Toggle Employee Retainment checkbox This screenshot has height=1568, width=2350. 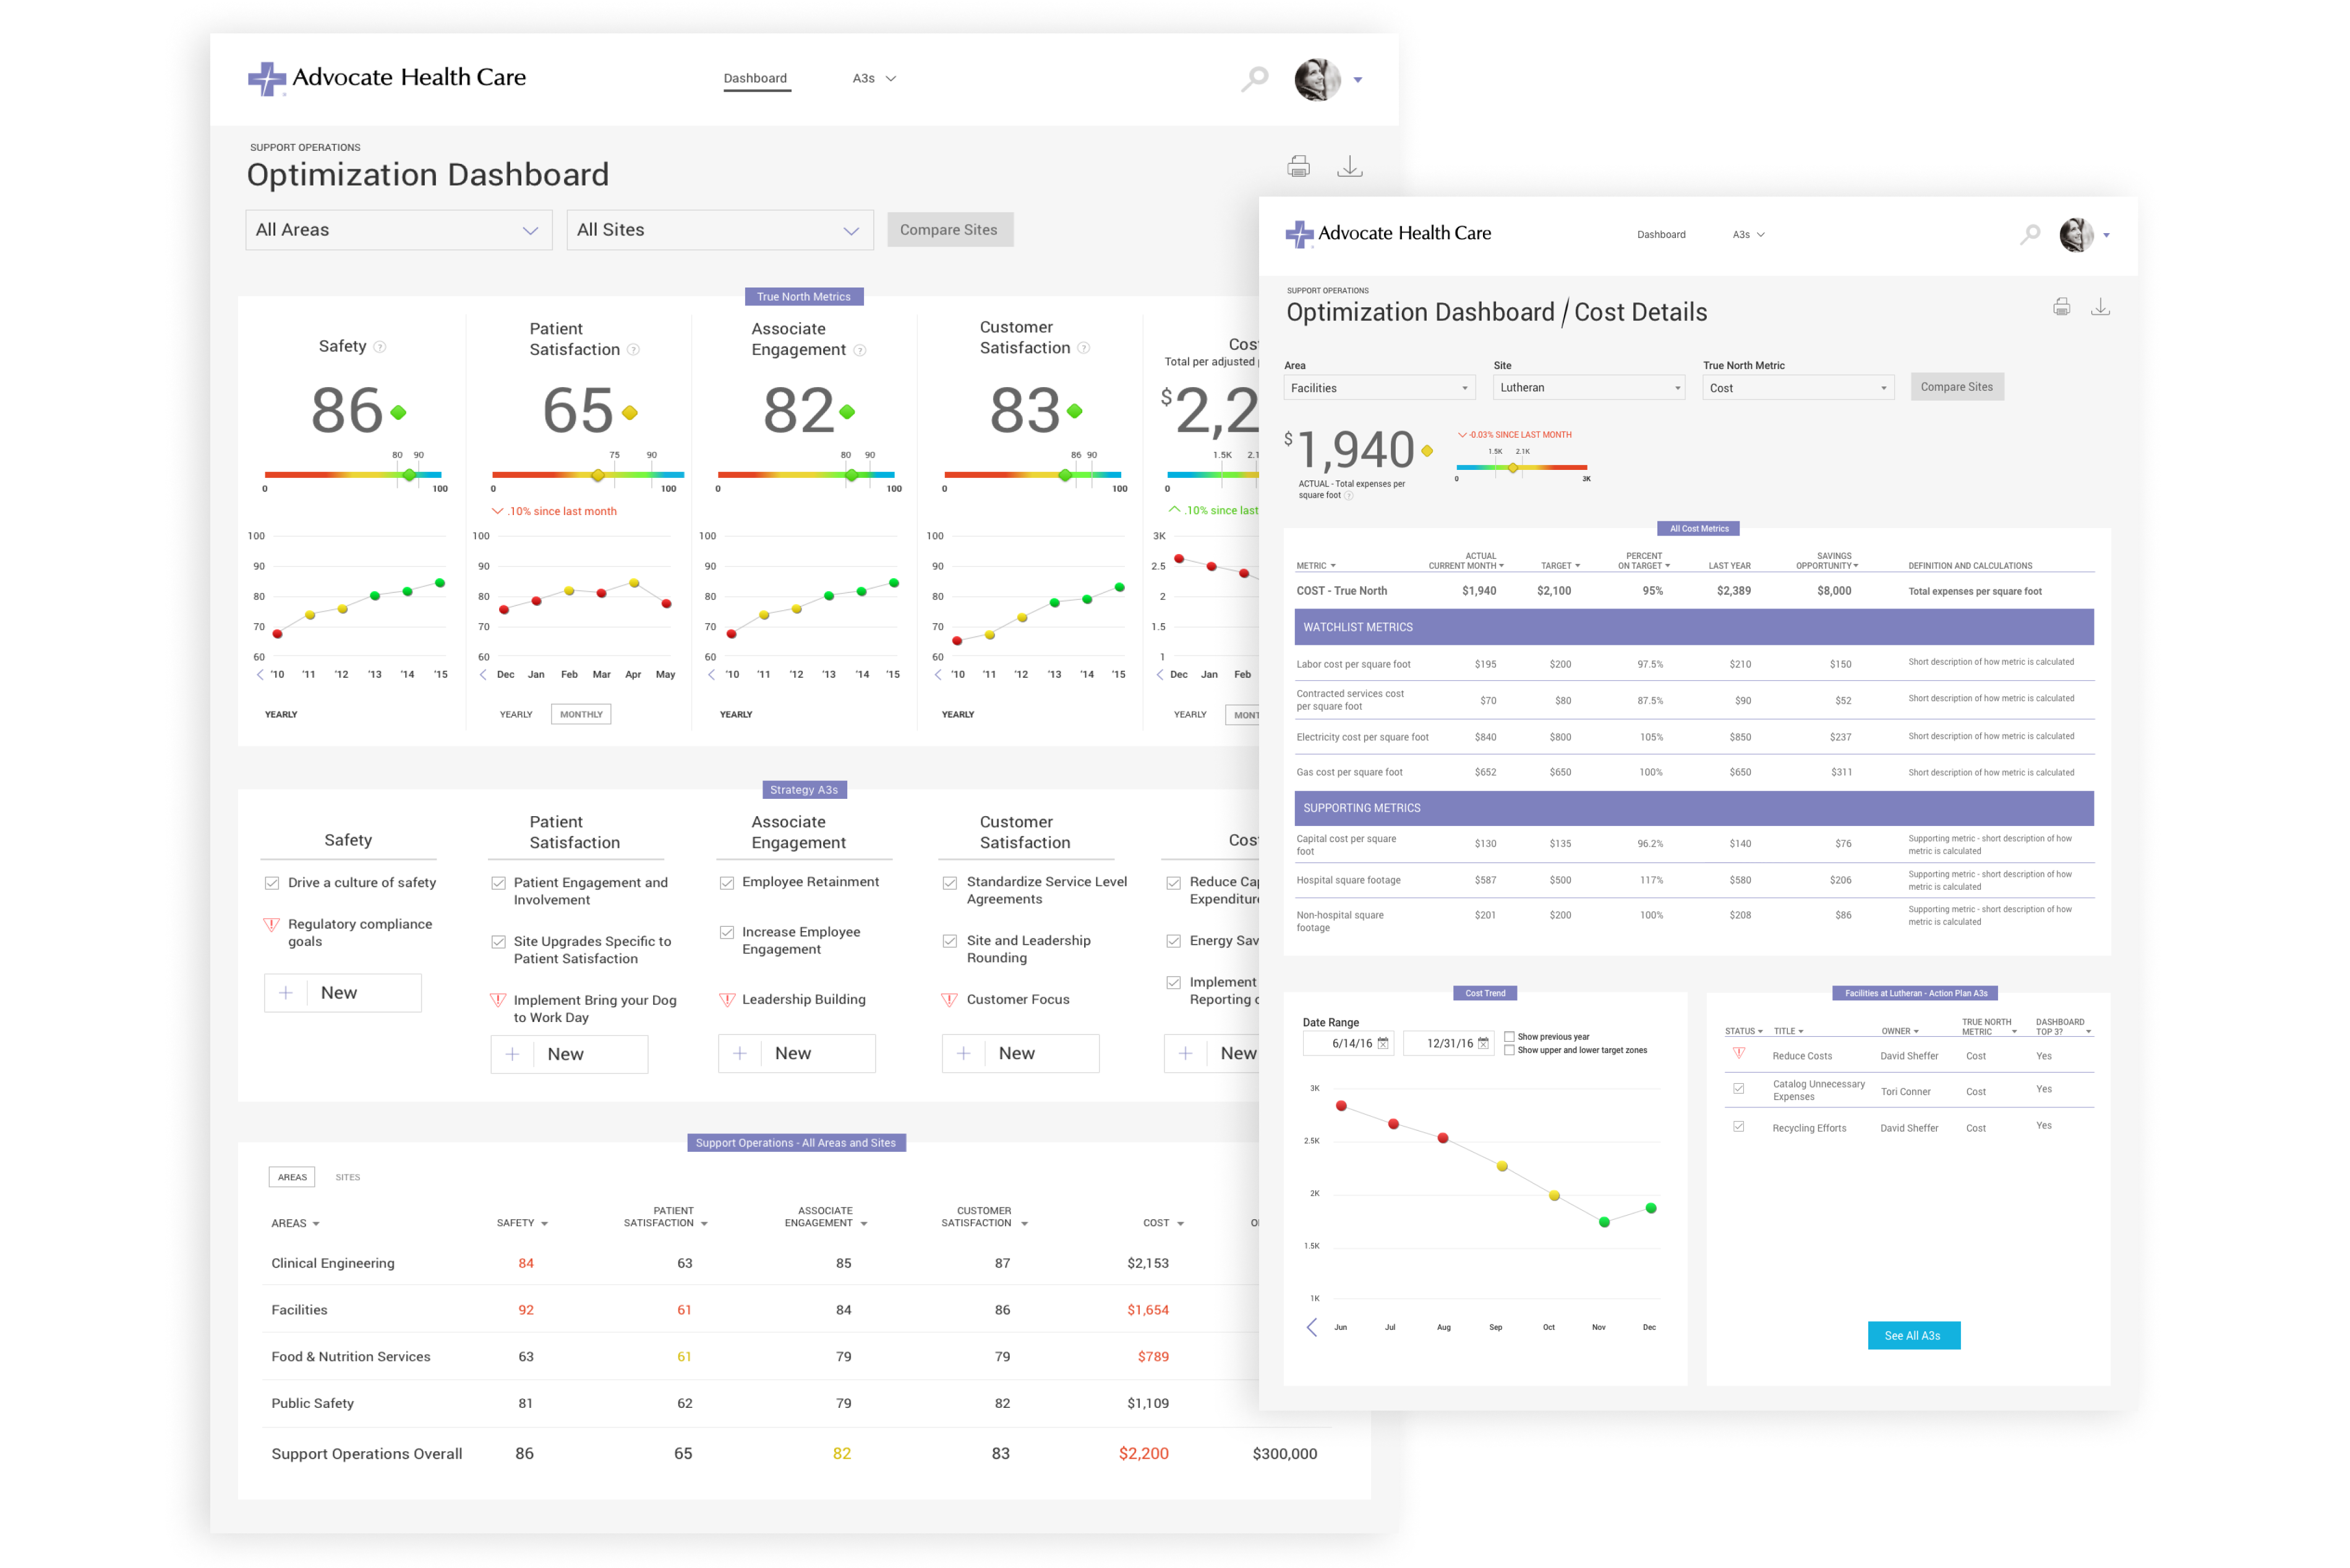(727, 883)
